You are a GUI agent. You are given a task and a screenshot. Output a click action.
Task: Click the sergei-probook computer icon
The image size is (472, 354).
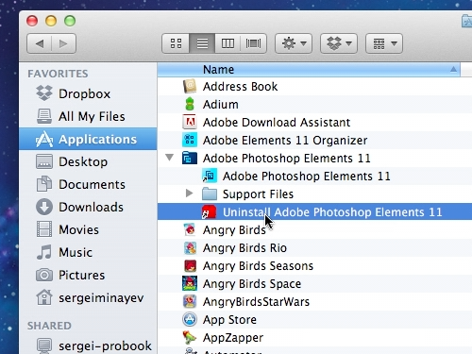44,346
